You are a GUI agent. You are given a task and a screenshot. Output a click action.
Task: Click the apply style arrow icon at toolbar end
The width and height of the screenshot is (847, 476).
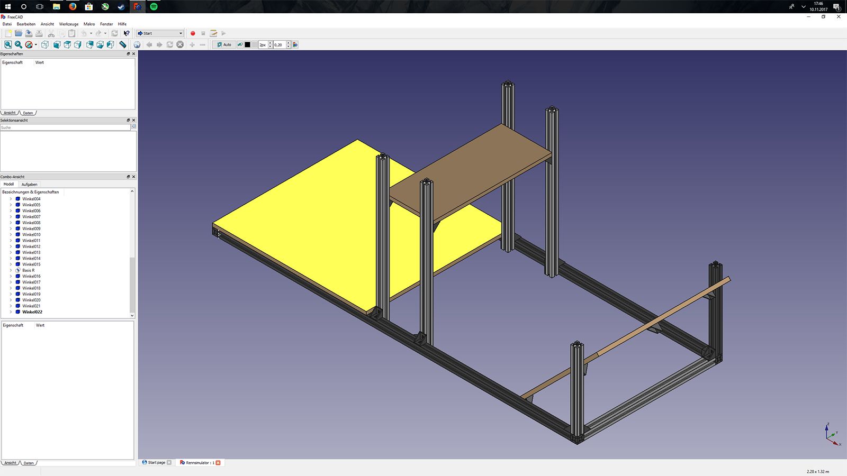[295, 45]
